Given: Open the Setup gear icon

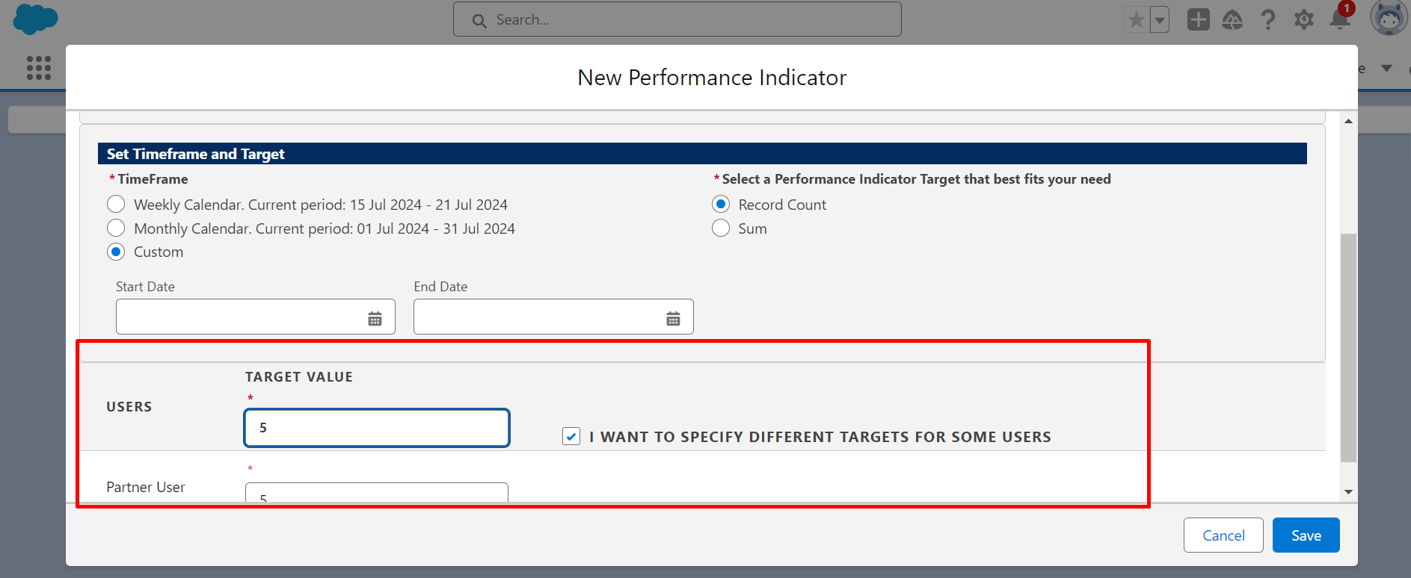Looking at the screenshot, I should pyautogui.click(x=1304, y=19).
